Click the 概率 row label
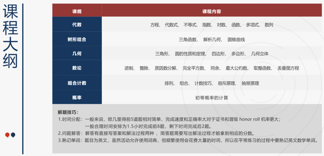Image resolution: width=324 pixels, height=156 pixels. click(77, 97)
